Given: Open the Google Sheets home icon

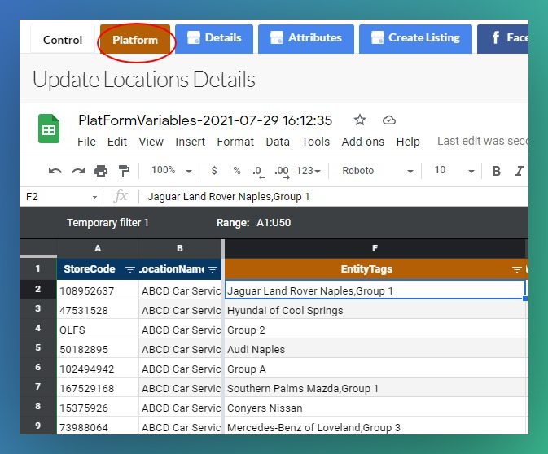Looking at the screenshot, I should pos(49,129).
